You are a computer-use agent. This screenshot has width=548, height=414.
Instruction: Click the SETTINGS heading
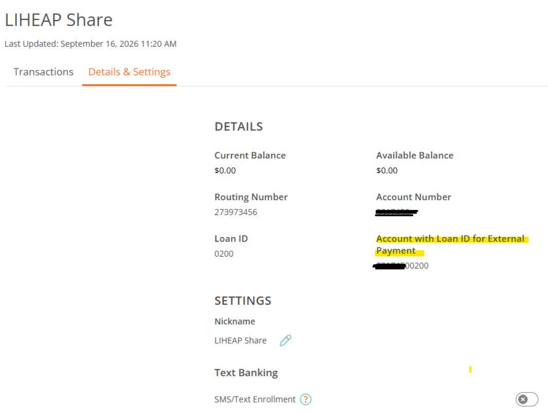243,301
